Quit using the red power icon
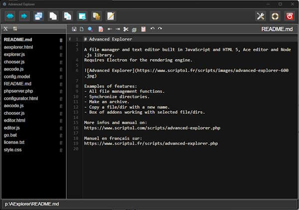Screen dimensions: 299x210 point(290,16)
